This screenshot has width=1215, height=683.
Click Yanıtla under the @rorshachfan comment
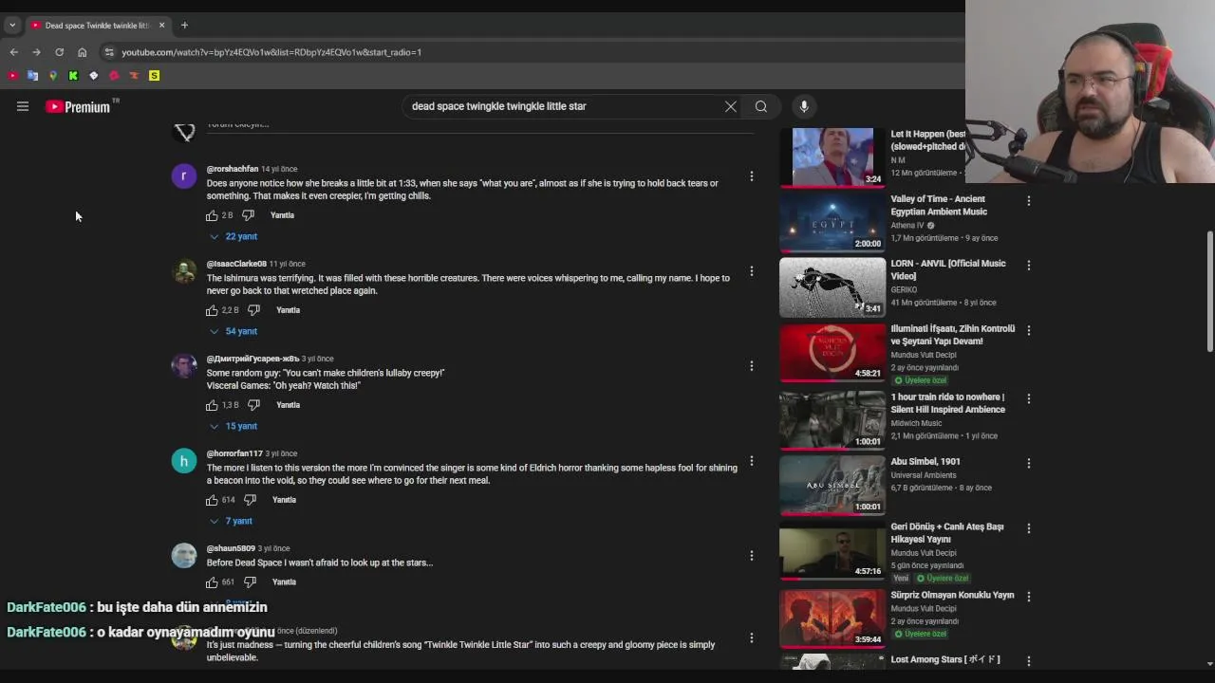[282, 215]
